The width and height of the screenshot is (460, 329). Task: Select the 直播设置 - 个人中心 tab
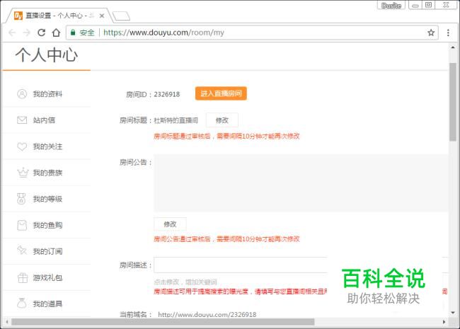coord(59,16)
